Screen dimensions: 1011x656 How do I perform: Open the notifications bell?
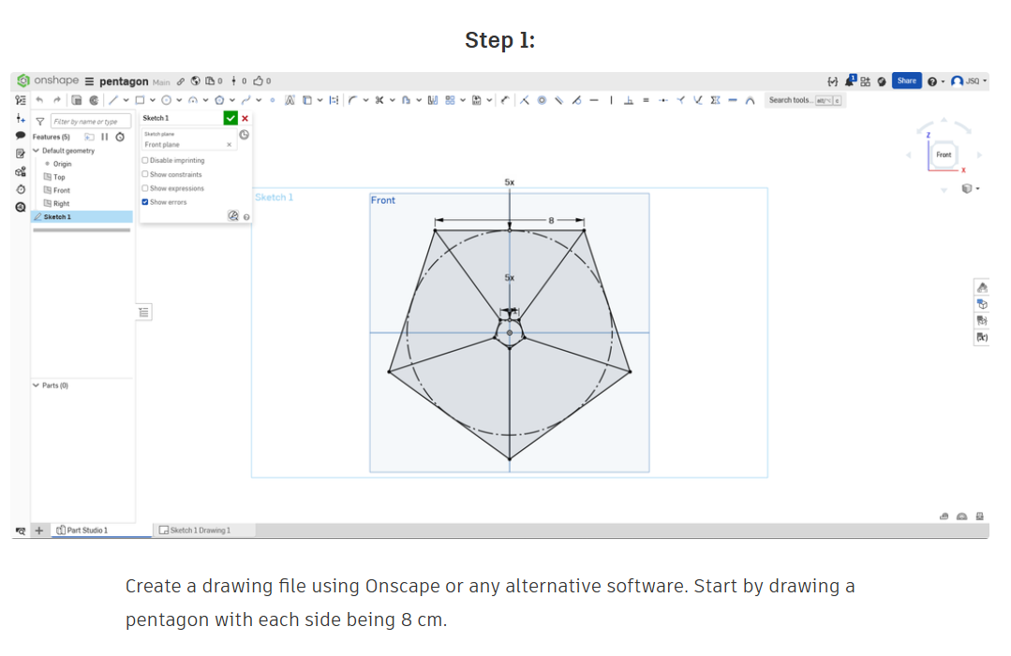[x=850, y=81]
